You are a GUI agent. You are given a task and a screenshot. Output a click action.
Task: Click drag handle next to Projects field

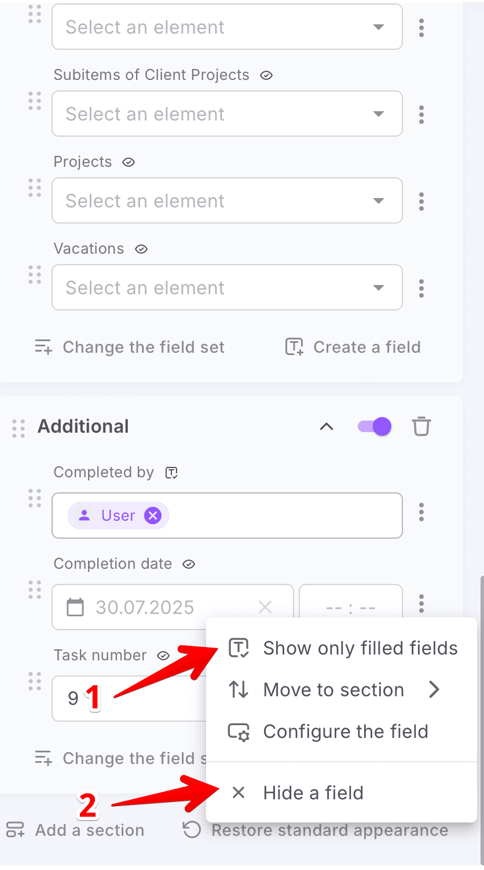click(x=35, y=188)
